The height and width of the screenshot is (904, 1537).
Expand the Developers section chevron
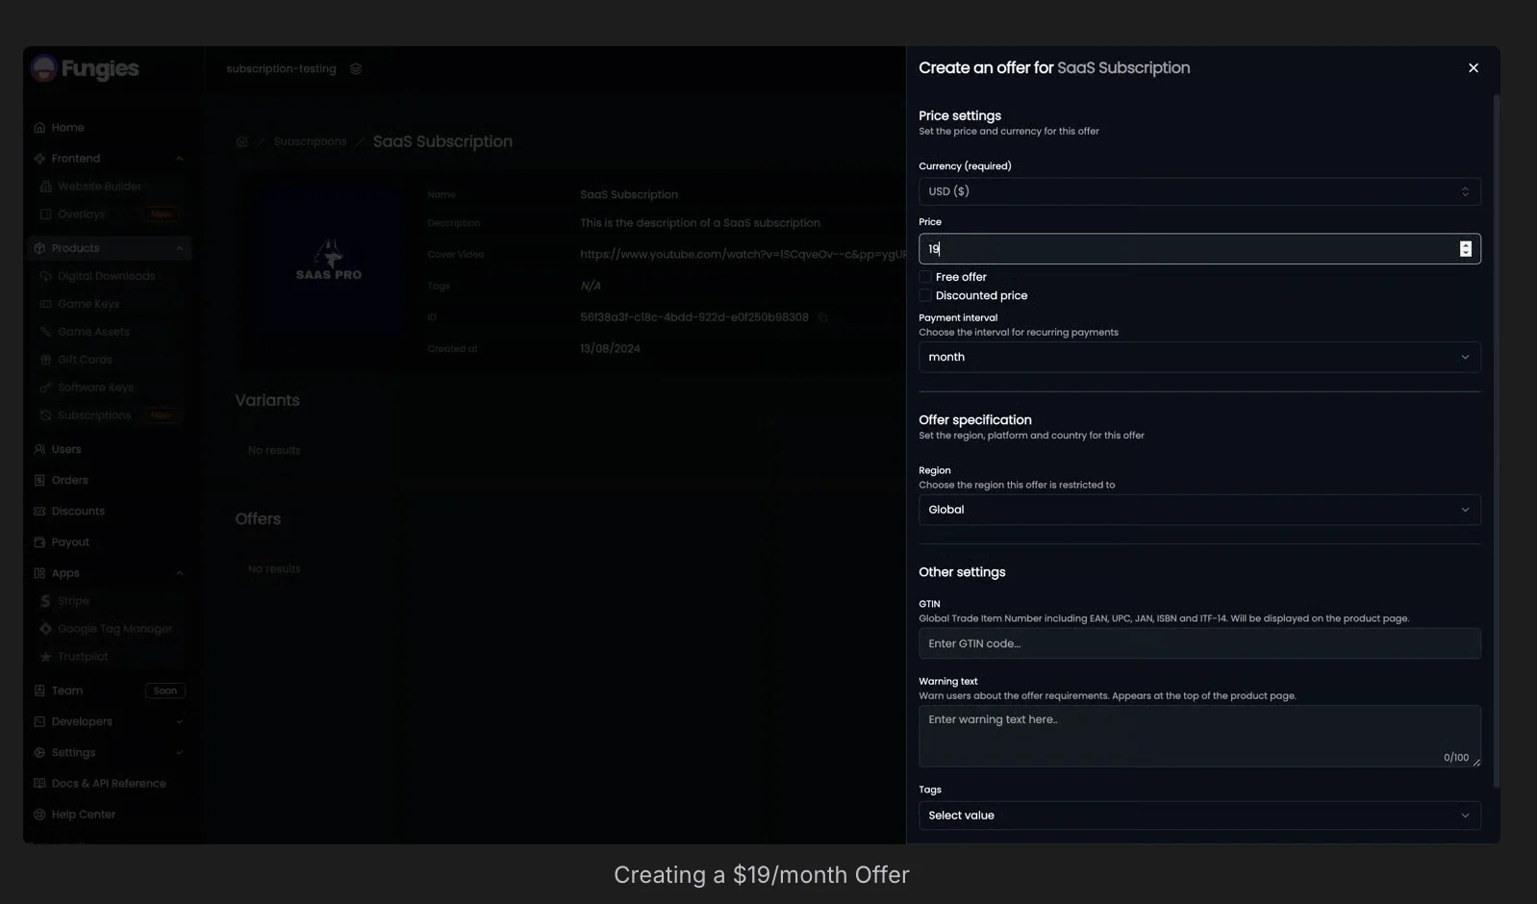[179, 721]
